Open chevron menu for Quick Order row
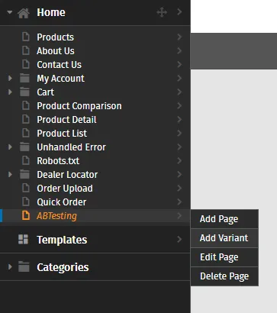This screenshot has height=313, width=277. click(x=179, y=202)
